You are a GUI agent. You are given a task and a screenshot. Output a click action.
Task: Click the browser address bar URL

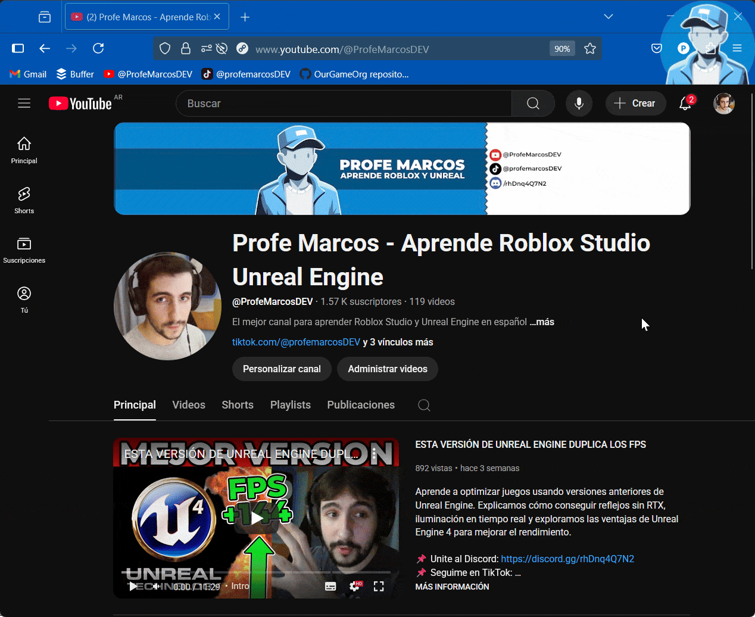(x=342, y=49)
